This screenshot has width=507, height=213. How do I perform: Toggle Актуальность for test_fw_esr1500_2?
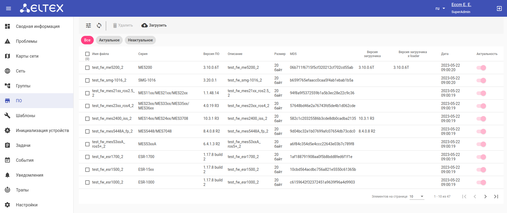pyautogui.click(x=481, y=170)
